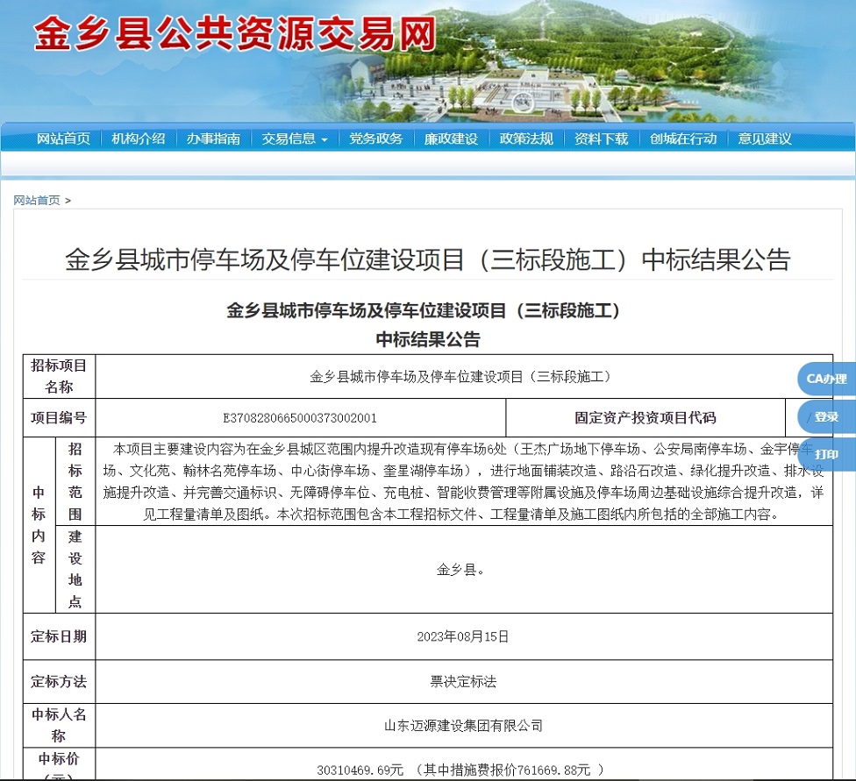Click the 金乡县。 construction location cell
856x781 pixels.
463,569
